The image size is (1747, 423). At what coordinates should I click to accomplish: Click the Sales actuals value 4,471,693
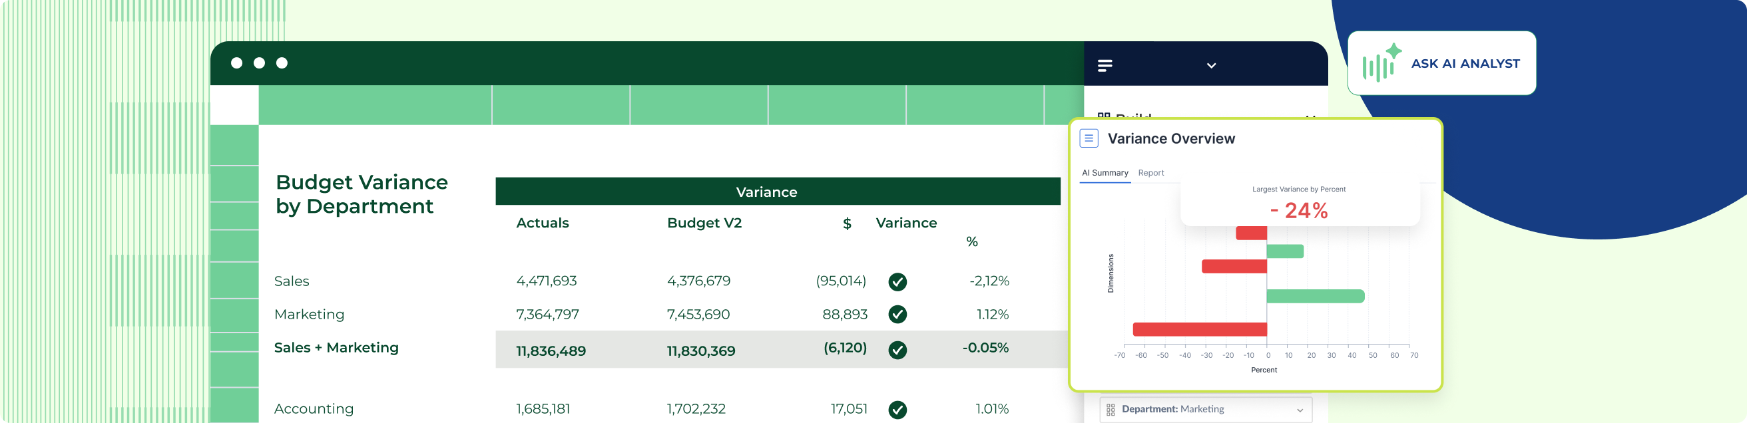(x=547, y=281)
